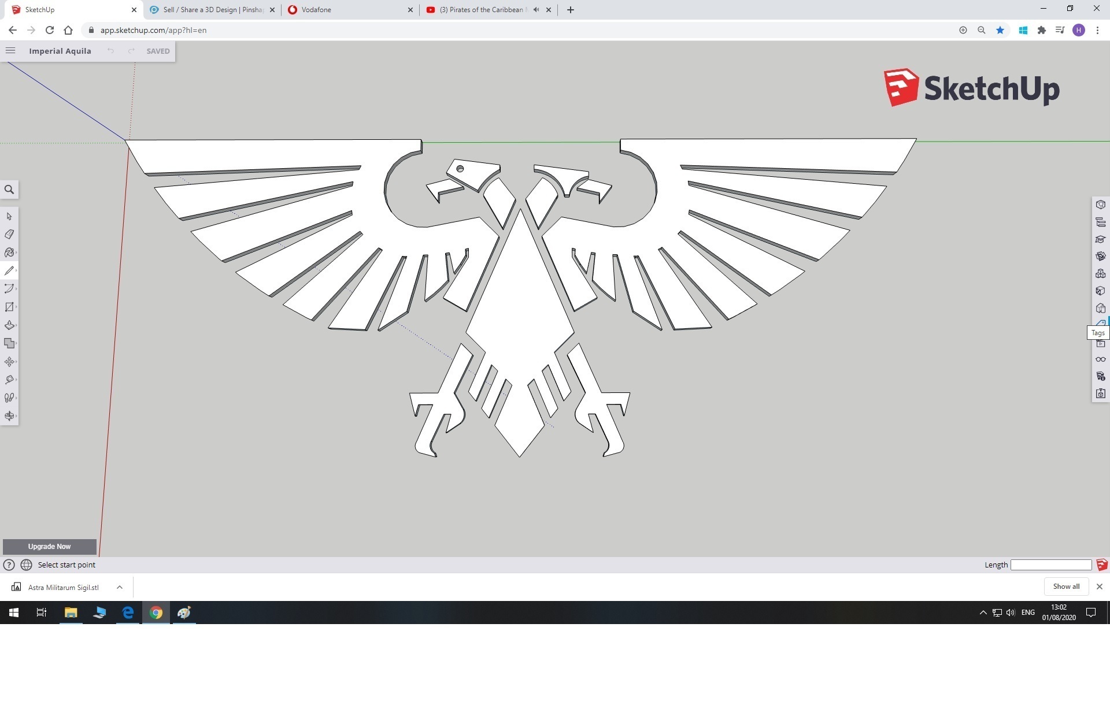This screenshot has width=1110, height=705.
Task: Activate the Orbit tool
Action: 9,415
